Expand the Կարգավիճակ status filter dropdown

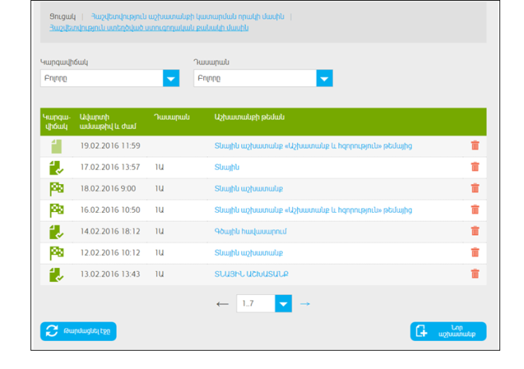tap(171, 78)
